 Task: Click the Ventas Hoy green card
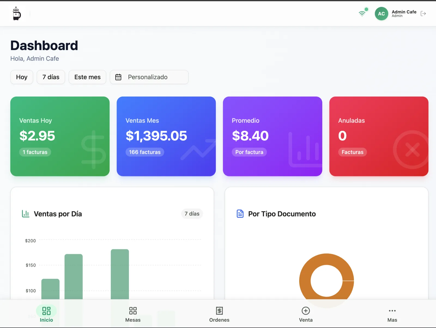(x=60, y=136)
